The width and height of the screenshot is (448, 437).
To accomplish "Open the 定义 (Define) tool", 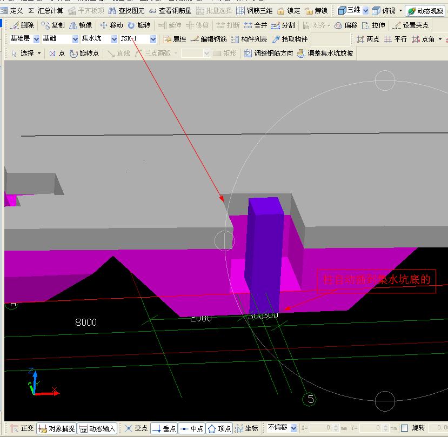I will click(12, 11).
